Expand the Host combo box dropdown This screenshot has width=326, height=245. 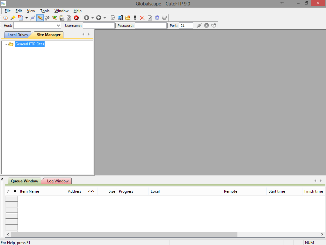58,26
